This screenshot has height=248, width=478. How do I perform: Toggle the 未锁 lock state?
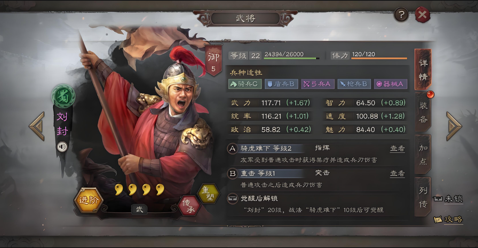point(448,199)
